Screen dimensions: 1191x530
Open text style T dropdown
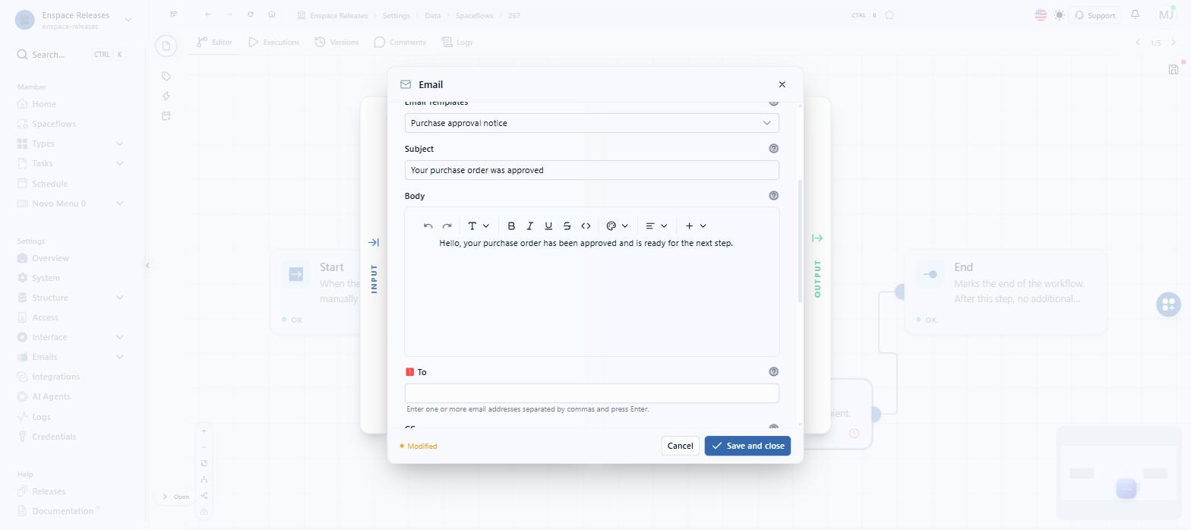point(479,226)
